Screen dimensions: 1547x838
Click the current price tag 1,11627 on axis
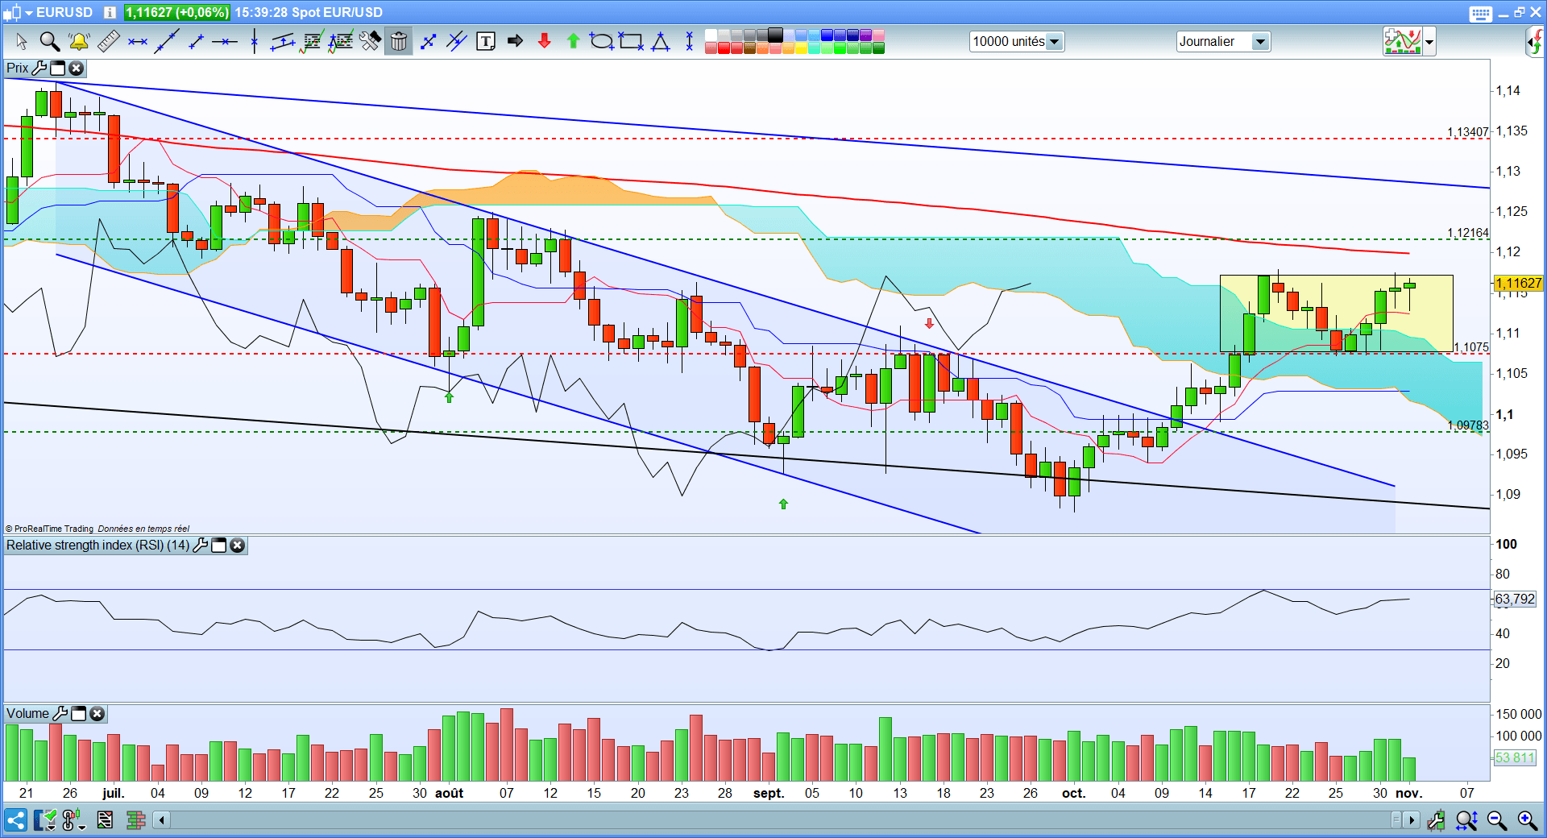[1518, 283]
